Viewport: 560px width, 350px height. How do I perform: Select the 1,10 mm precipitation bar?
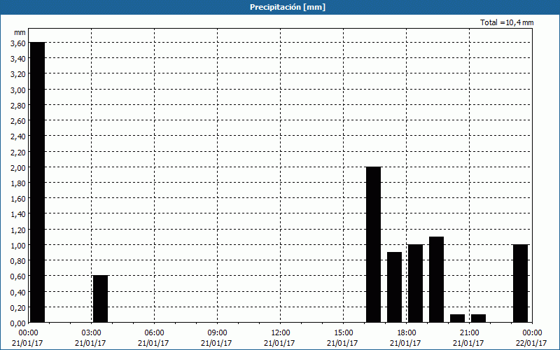(436, 279)
